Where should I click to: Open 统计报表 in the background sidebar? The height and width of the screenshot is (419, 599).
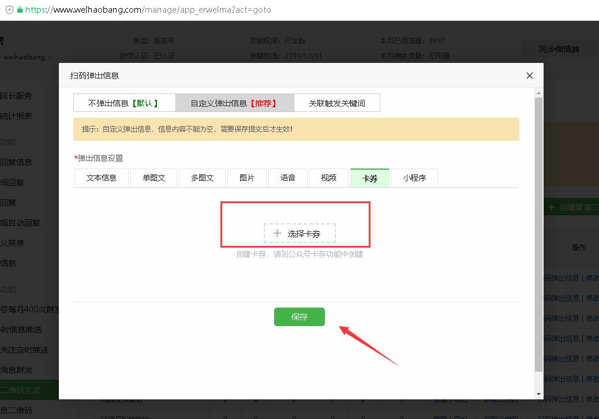pyautogui.click(x=16, y=116)
